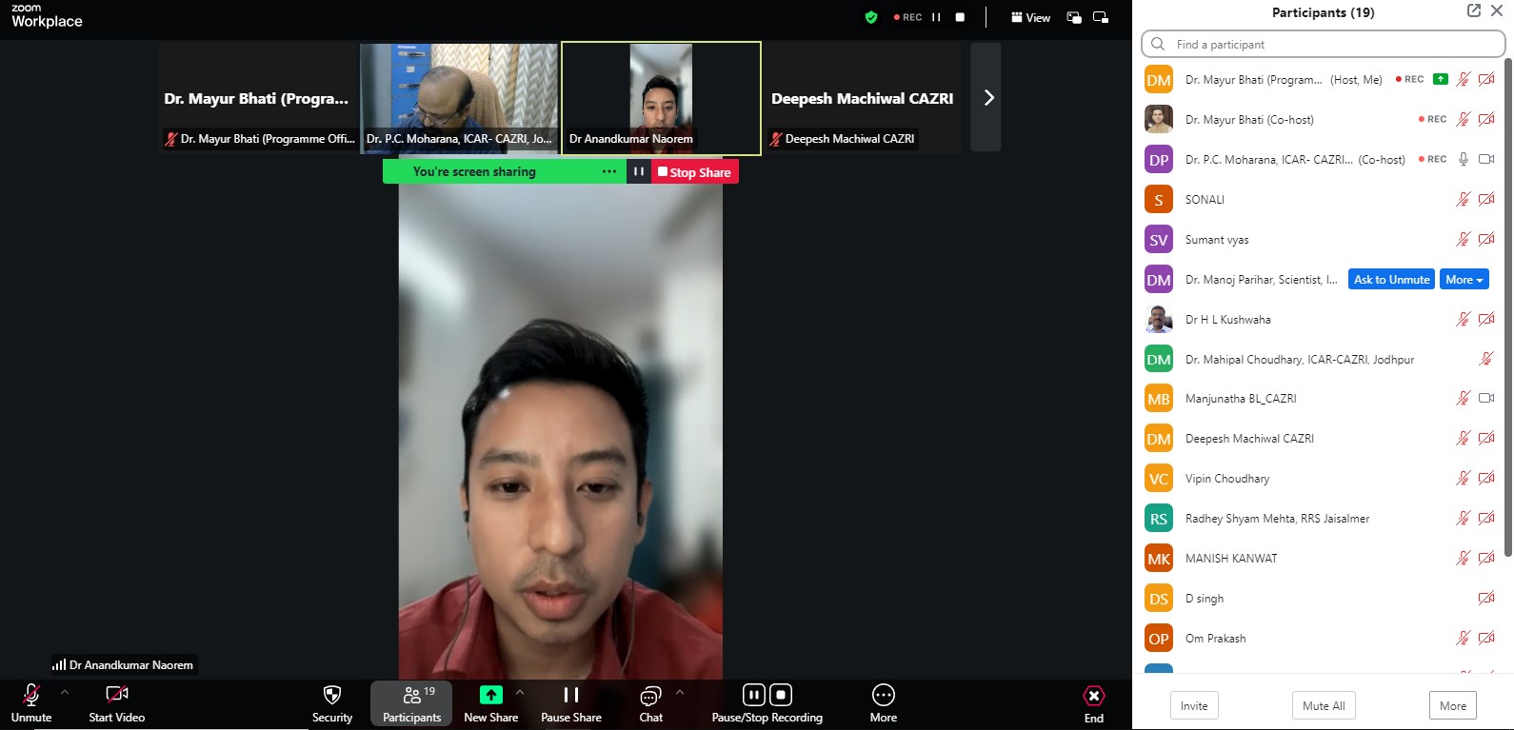Stop recording square in bottom toolbar

coord(781,695)
